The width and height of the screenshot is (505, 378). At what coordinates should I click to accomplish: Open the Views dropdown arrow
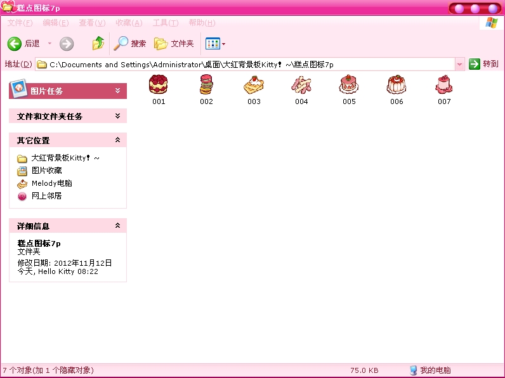[223, 44]
